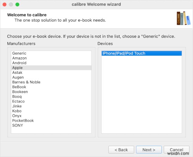This screenshot has height=157, width=193.
Task: Pick Booq in the manufacturers list
Action: pyautogui.click(x=51, y=97)
